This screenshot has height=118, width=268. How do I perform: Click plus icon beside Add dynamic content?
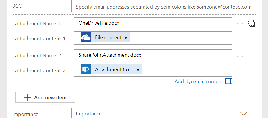coord(229,81)
